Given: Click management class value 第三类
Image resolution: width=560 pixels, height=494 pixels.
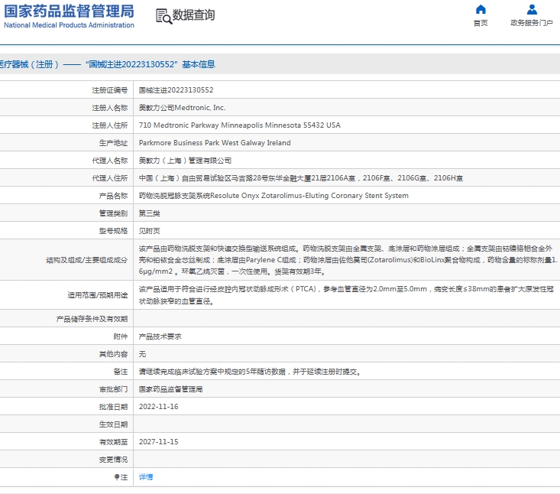Looking at the screenshot, I should 149,213.
